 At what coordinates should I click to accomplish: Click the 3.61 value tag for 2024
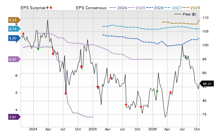tap(14, 117)
